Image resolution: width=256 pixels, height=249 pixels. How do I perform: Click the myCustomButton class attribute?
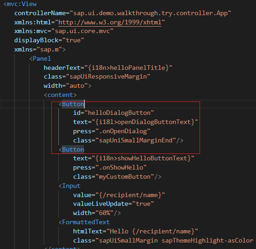[x=113, y=176]
